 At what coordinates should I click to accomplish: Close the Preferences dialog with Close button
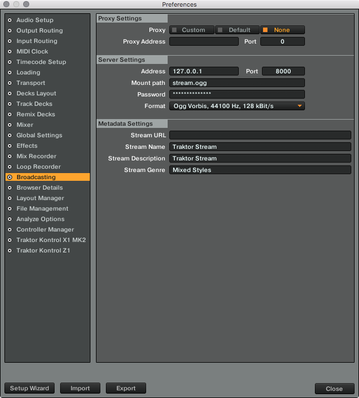[334, 389]
